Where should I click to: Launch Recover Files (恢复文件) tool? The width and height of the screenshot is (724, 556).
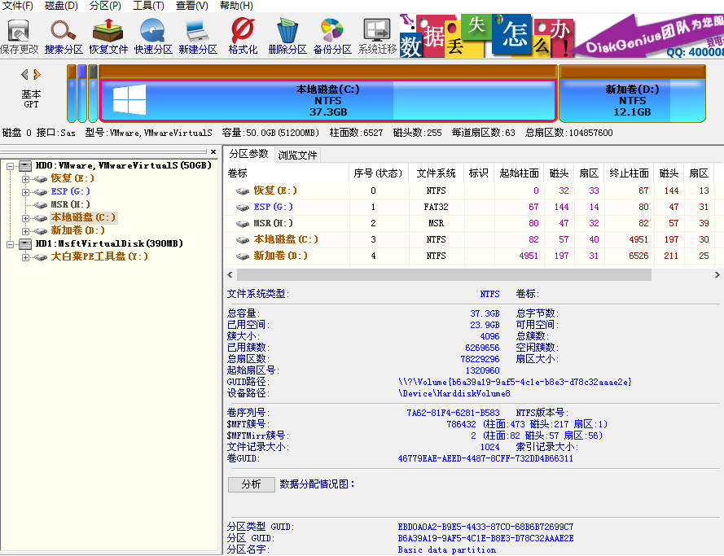108,36
